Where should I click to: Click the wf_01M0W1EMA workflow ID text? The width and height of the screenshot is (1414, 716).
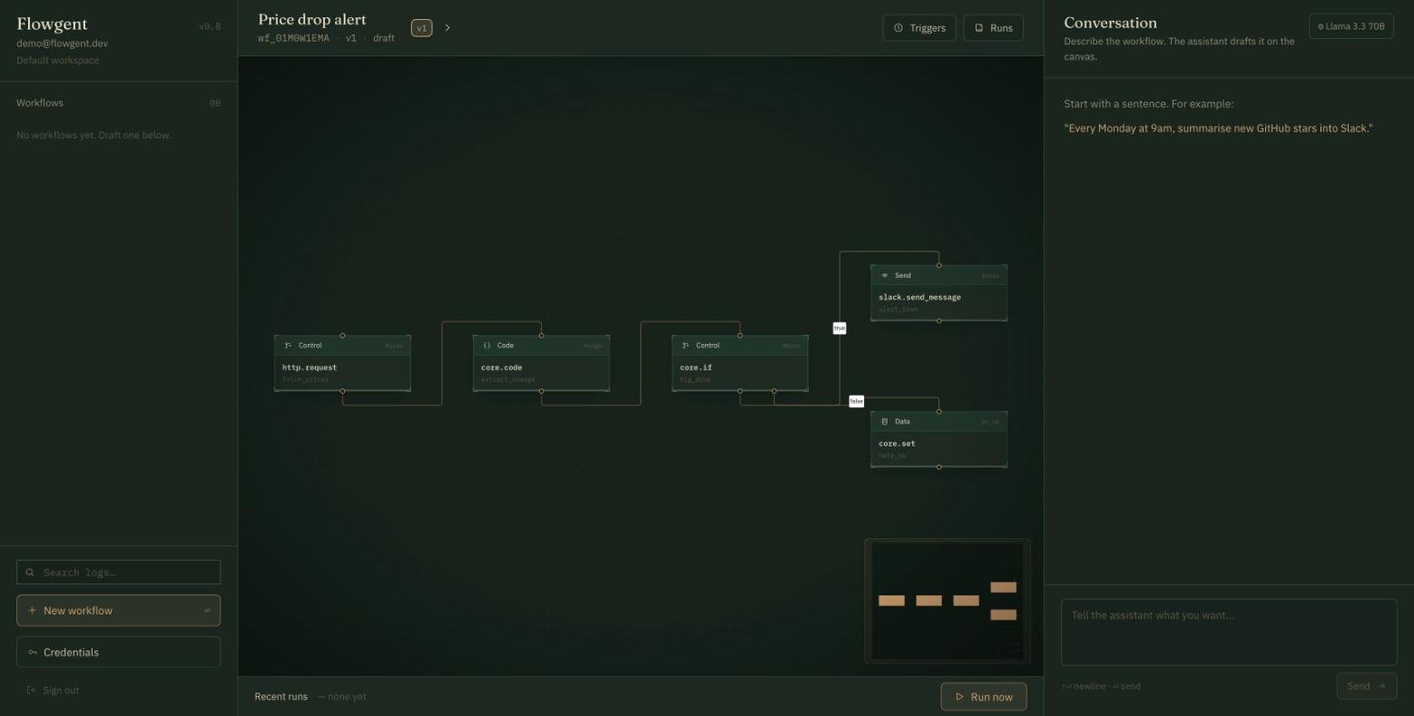pyautogui.click(x=293, y=38)
